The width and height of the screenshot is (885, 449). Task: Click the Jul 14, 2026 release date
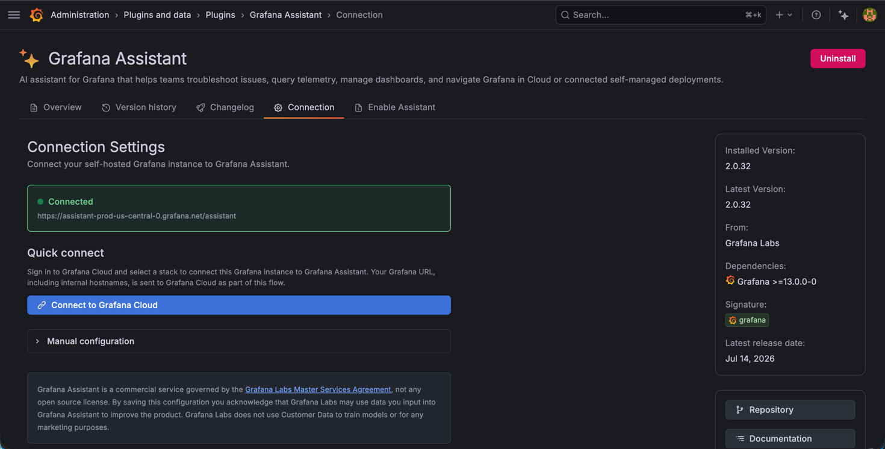pyautogui.click(x=750, y=359)
